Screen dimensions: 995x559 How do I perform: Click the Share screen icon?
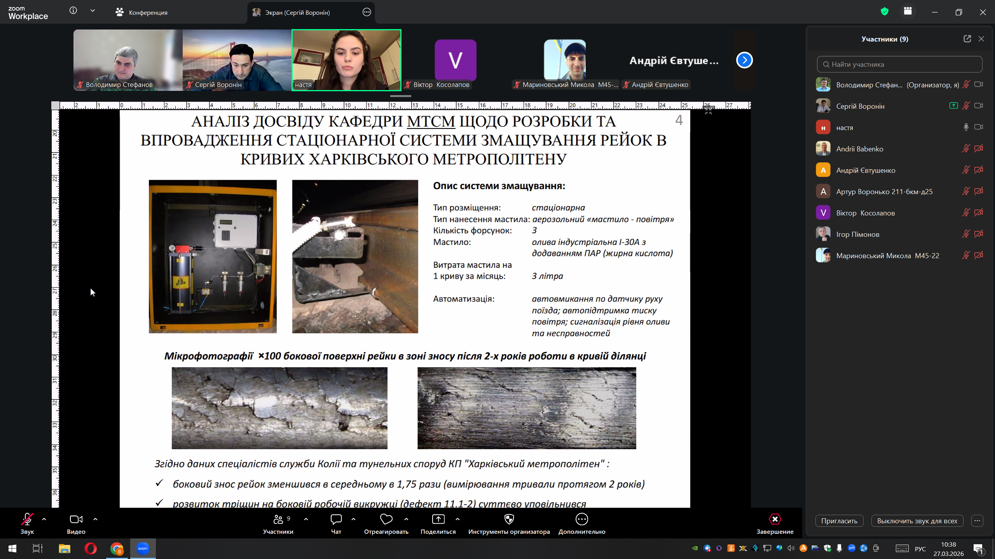[x=438, y=519]
